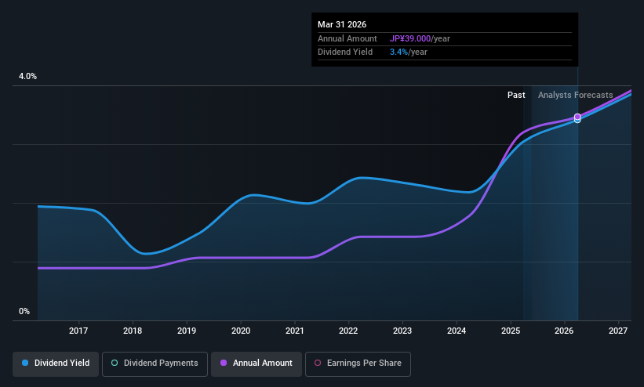Image resolution: width=644 pixels, height=387 pixels.
Task: Click the 2022 x-axis label
Action: [348, 331]
